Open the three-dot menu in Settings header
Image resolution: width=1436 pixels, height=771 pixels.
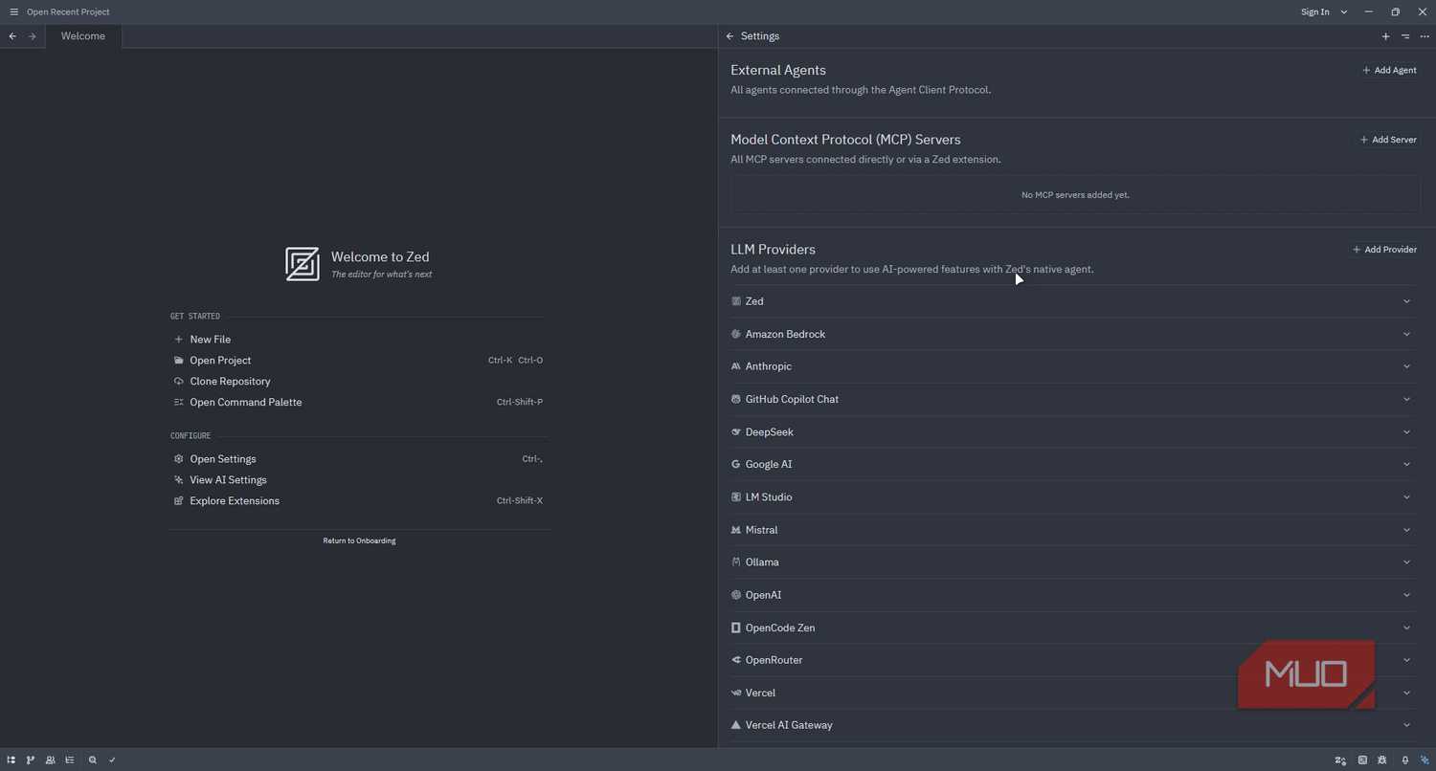click(1425, 36)
